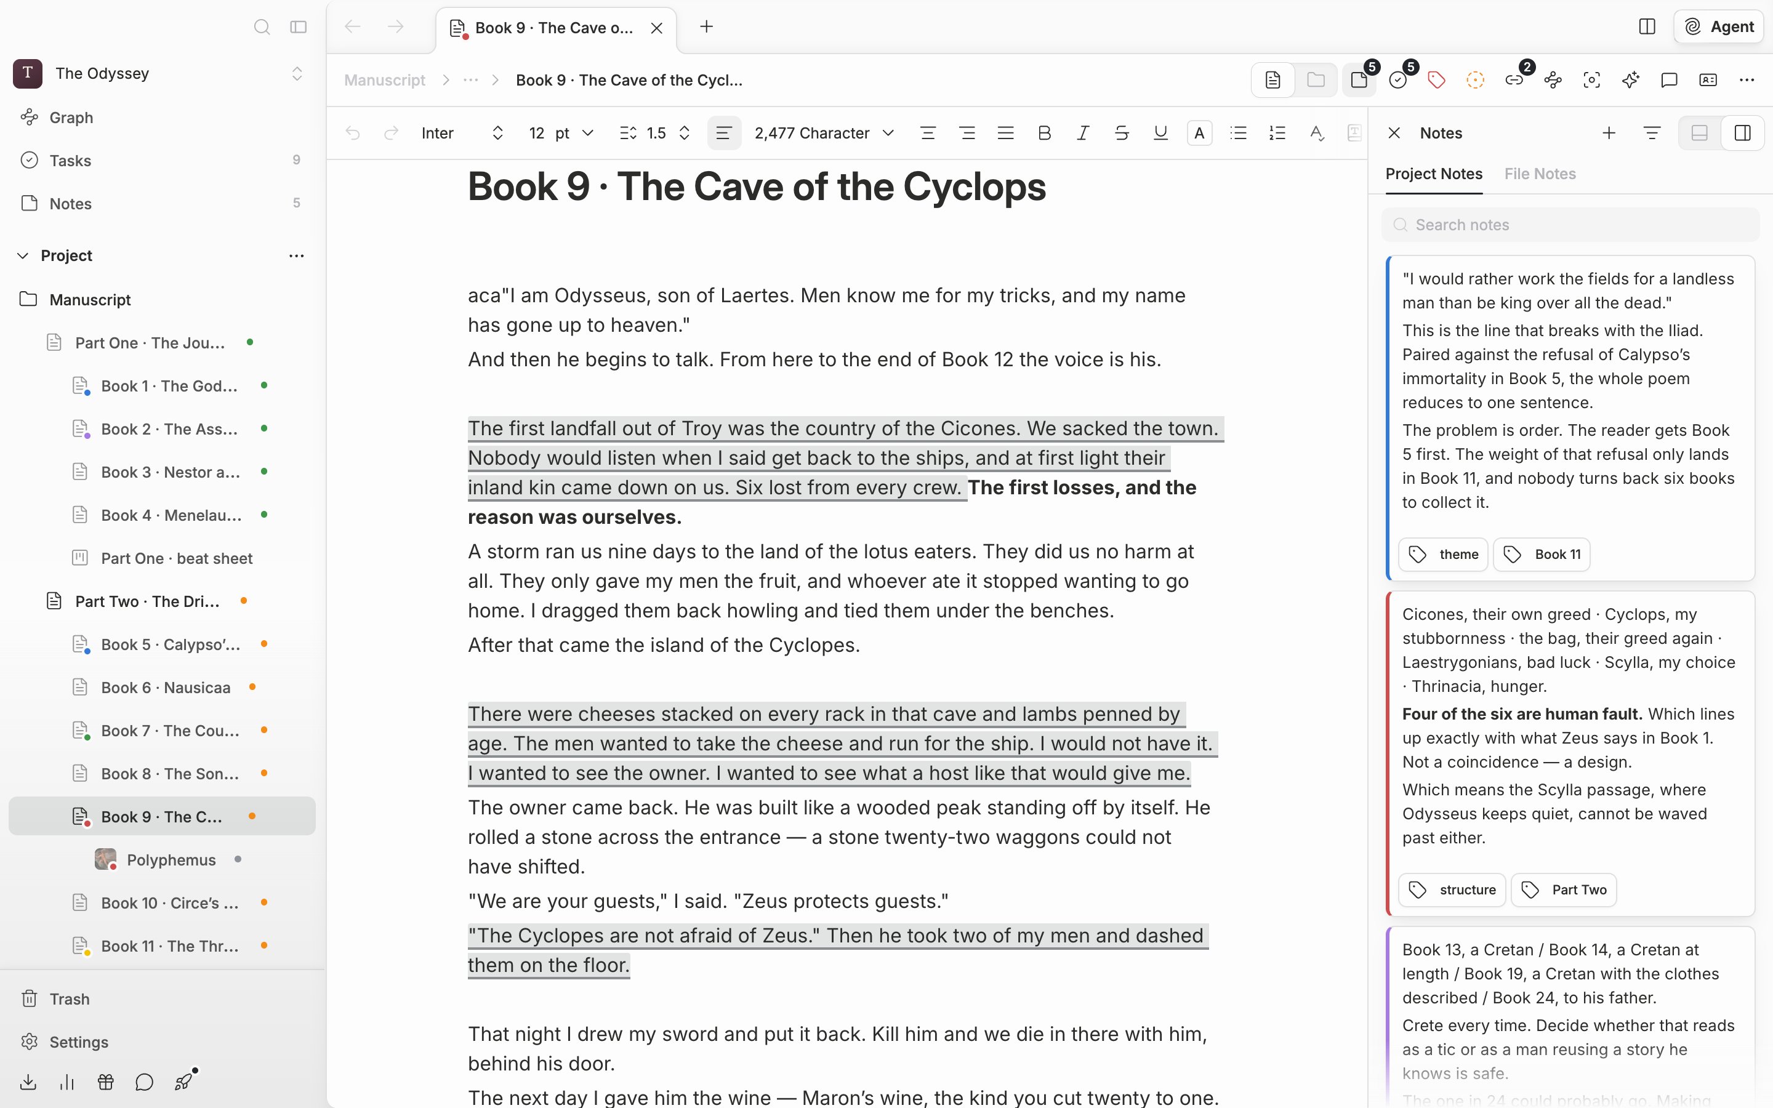Screen dimensions: 1773x1108
Task: Navigate back with the left arrow
Action: coord(352,27)
